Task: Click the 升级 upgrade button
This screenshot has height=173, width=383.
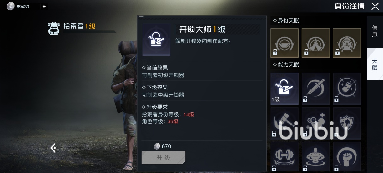Action: click(x=164, y=158)
